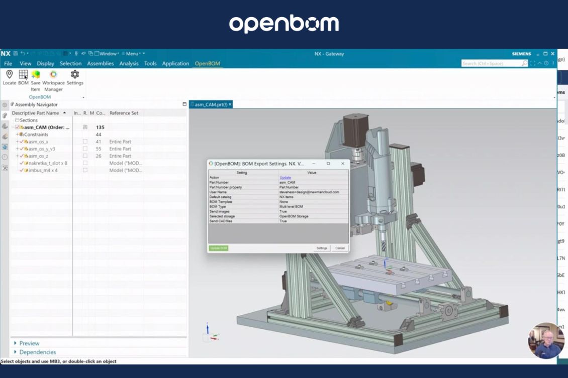The height and width of the screenshot is (378, 568).
Task: Click Settings button in BOM Export dialog
Action: point(322,248)
